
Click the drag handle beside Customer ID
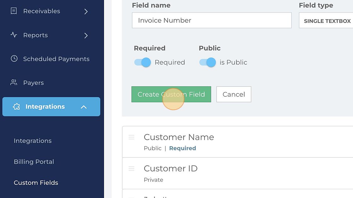(x=131, y=168)
